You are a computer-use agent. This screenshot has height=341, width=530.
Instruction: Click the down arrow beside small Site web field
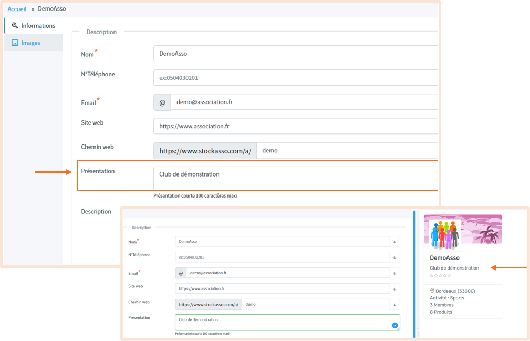click(394, 288)
